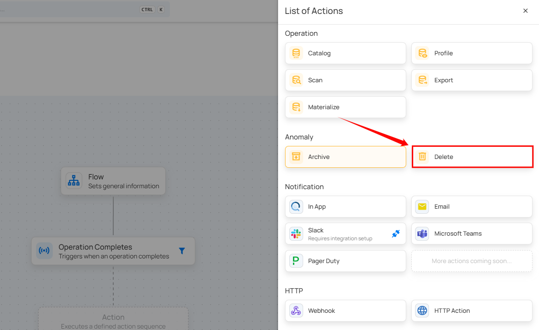Select the Email notification action
Image resolution: width=539 pixels, height=330 pixels.
[x=472, y=207]
